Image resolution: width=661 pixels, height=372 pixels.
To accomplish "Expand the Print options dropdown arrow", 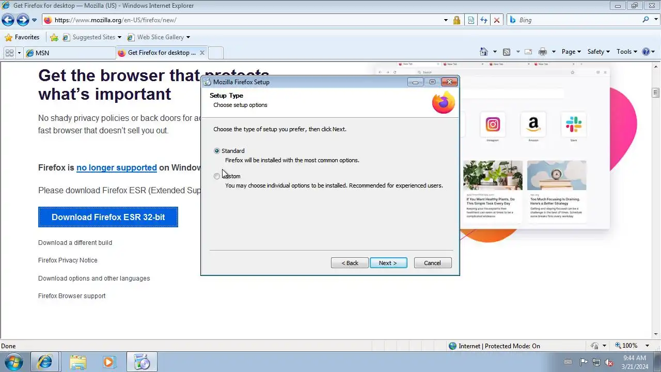I will [x=554, y=52].
